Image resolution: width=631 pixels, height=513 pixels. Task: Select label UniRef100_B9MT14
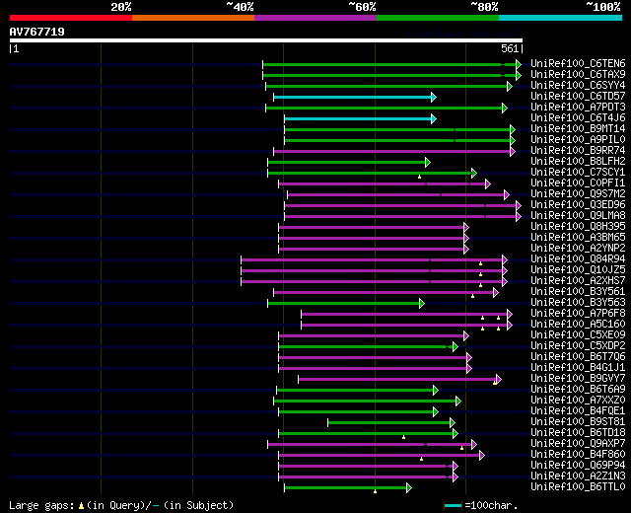[x=578, y=128]
